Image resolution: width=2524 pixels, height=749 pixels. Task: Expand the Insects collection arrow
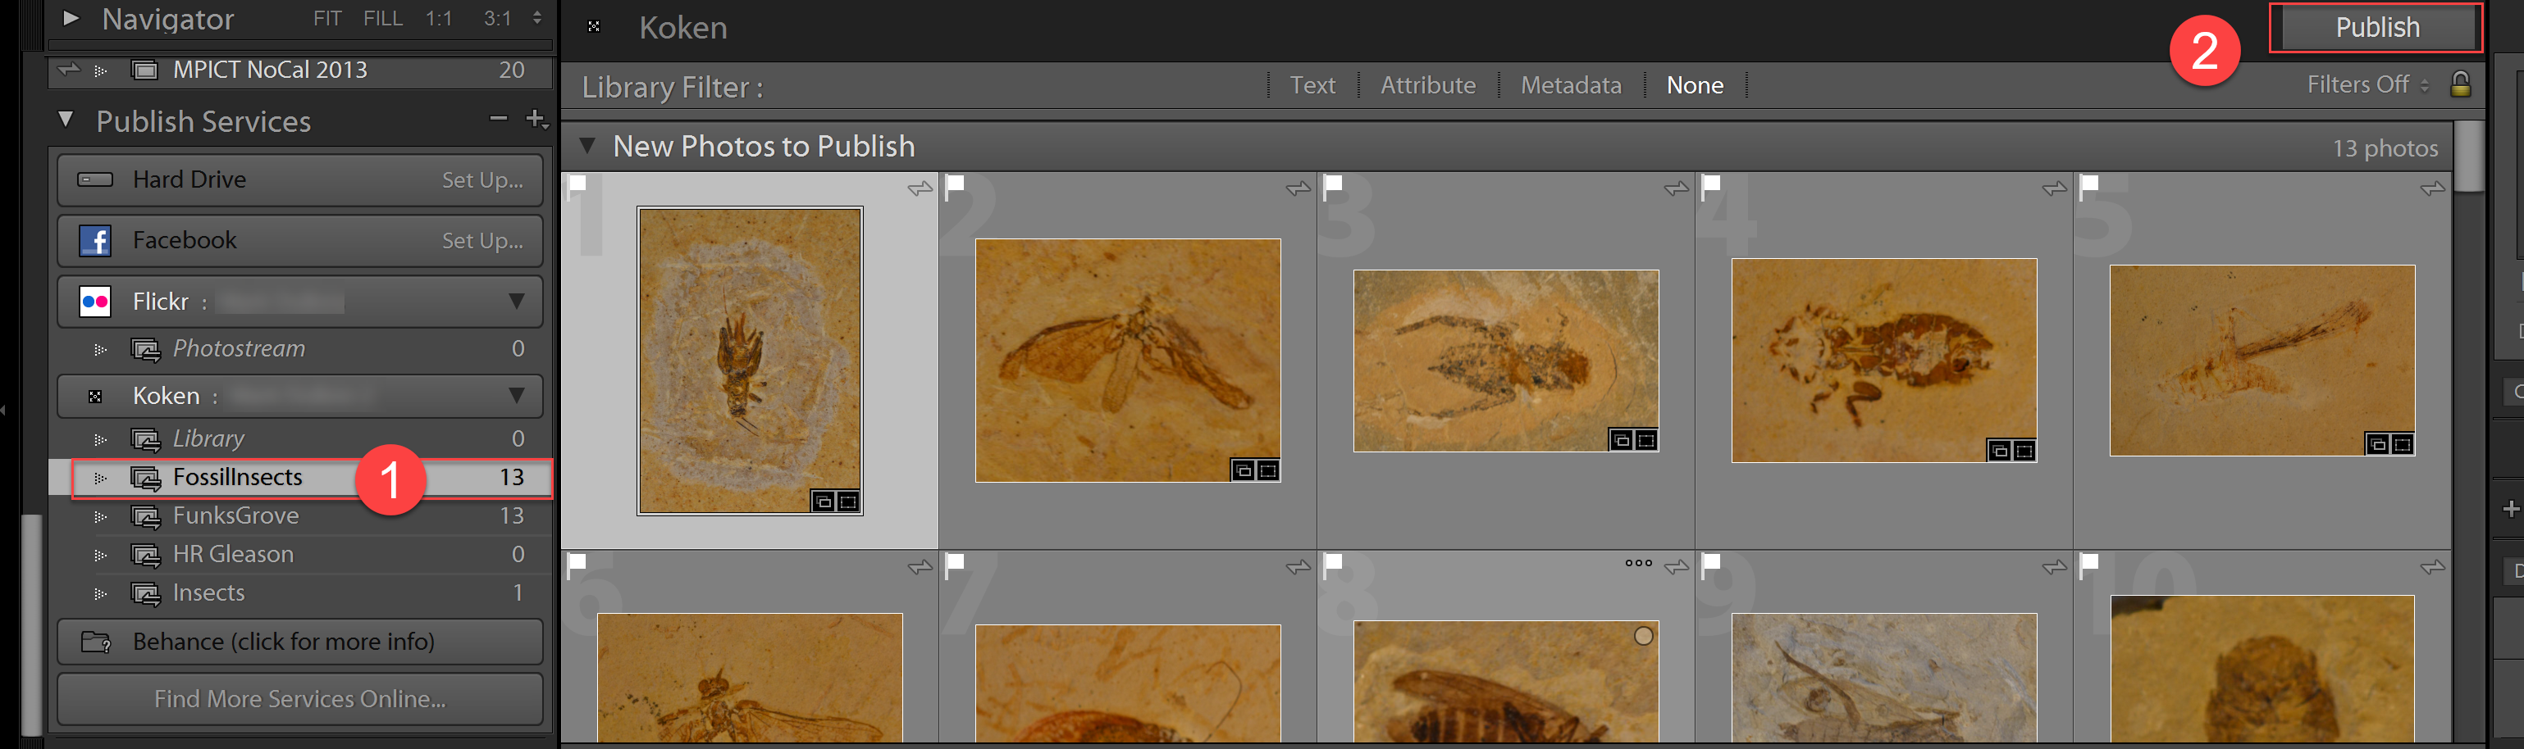100,594
